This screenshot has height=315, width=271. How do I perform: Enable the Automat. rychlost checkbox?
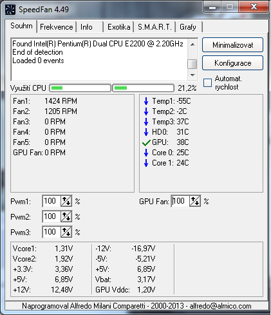(207, 82)
